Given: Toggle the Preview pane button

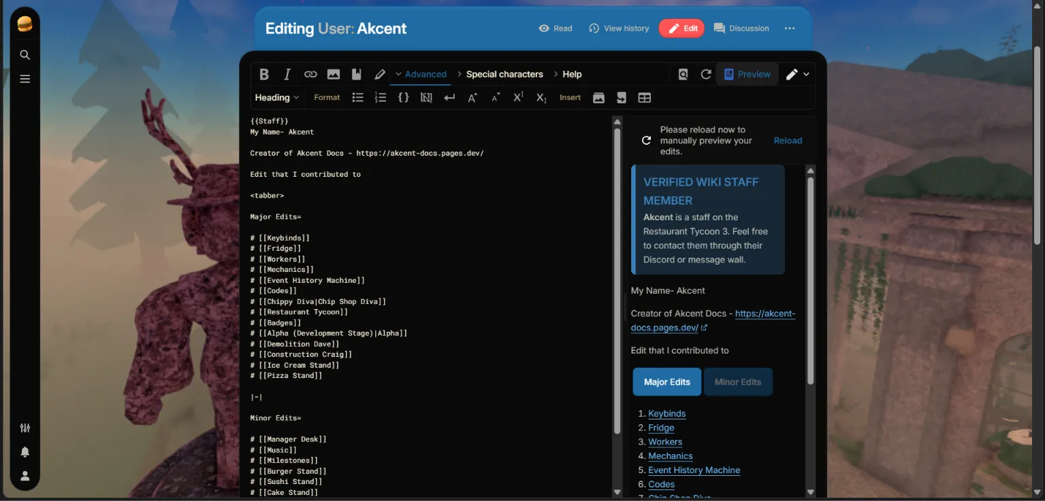Looking at the screenshot, I should point(747,74).
